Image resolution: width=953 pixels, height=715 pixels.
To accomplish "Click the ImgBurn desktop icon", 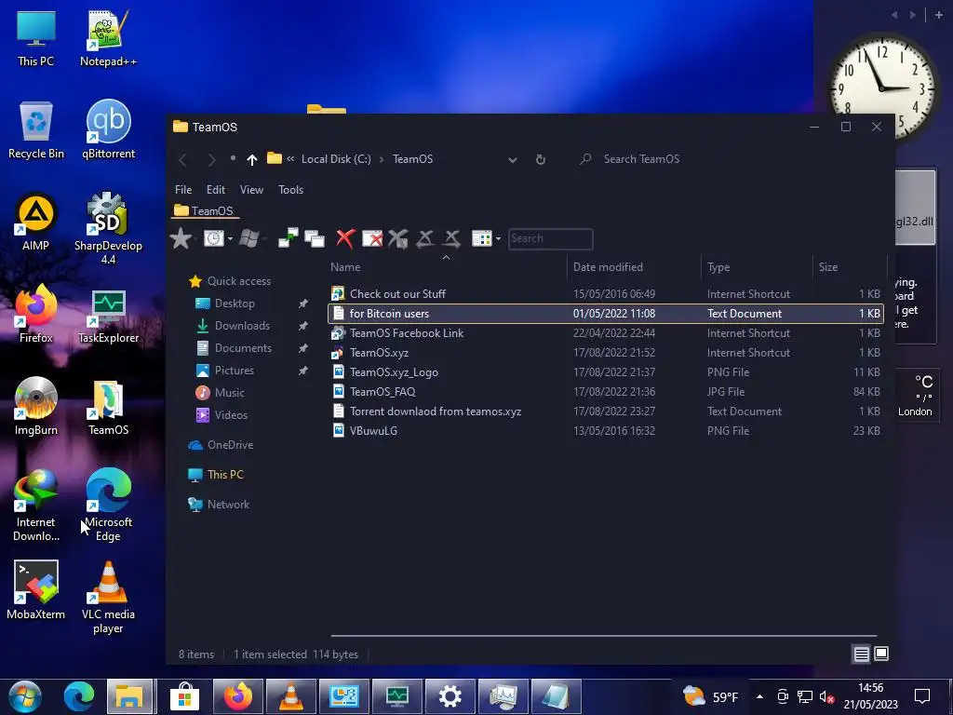I will point(36,406).
